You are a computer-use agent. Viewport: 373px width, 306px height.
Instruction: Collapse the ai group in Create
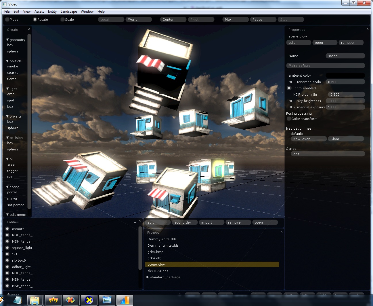pos(7,159)
